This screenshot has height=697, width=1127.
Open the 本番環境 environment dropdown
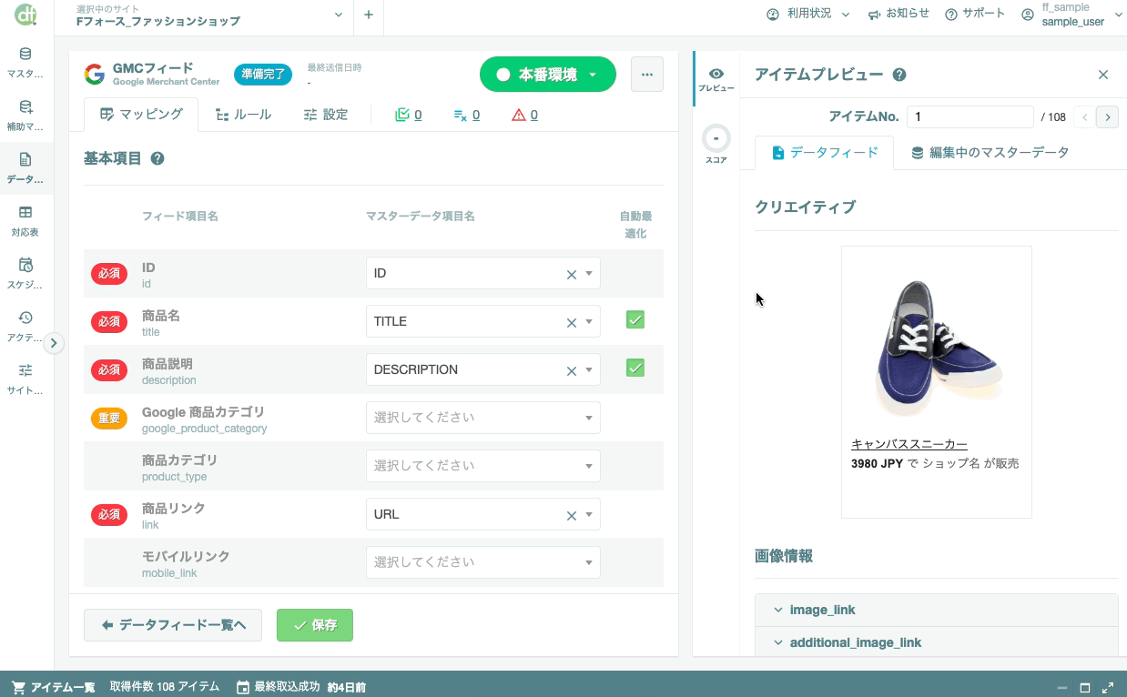pos(548,75)
